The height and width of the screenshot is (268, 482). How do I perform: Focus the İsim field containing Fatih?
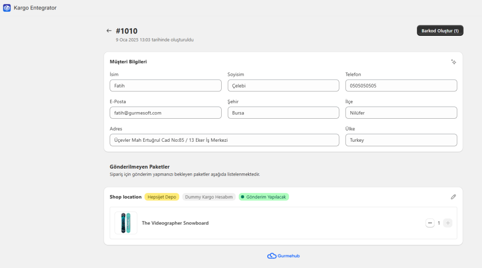click(165, 86)
